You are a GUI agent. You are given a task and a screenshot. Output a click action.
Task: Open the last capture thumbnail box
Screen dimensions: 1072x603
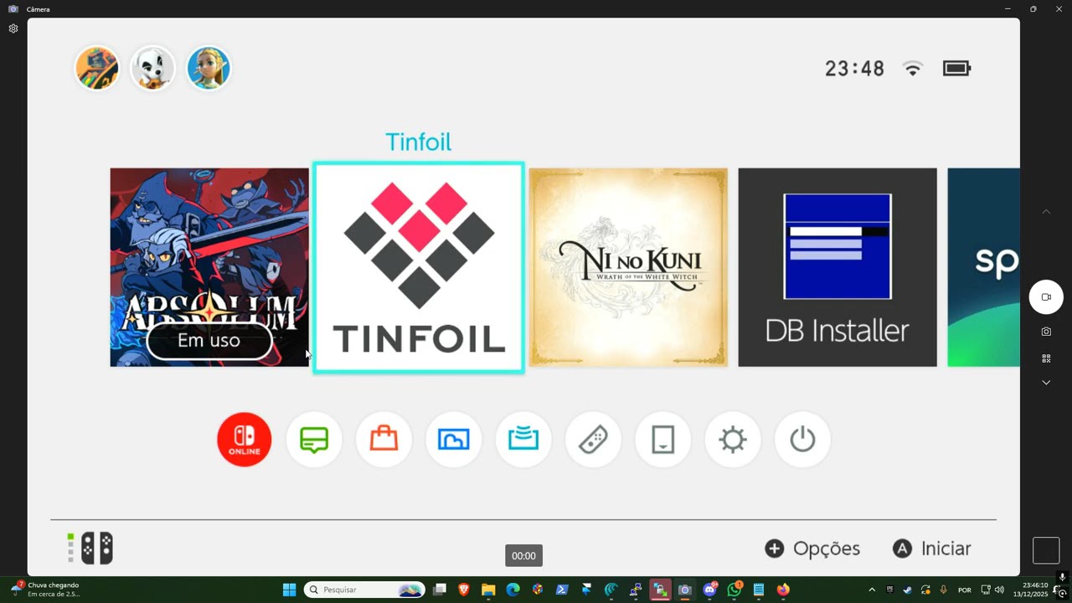point(1046,550)
